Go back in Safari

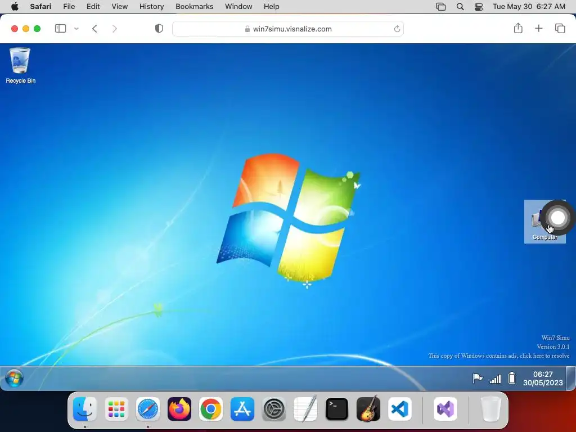coord(94,29)
